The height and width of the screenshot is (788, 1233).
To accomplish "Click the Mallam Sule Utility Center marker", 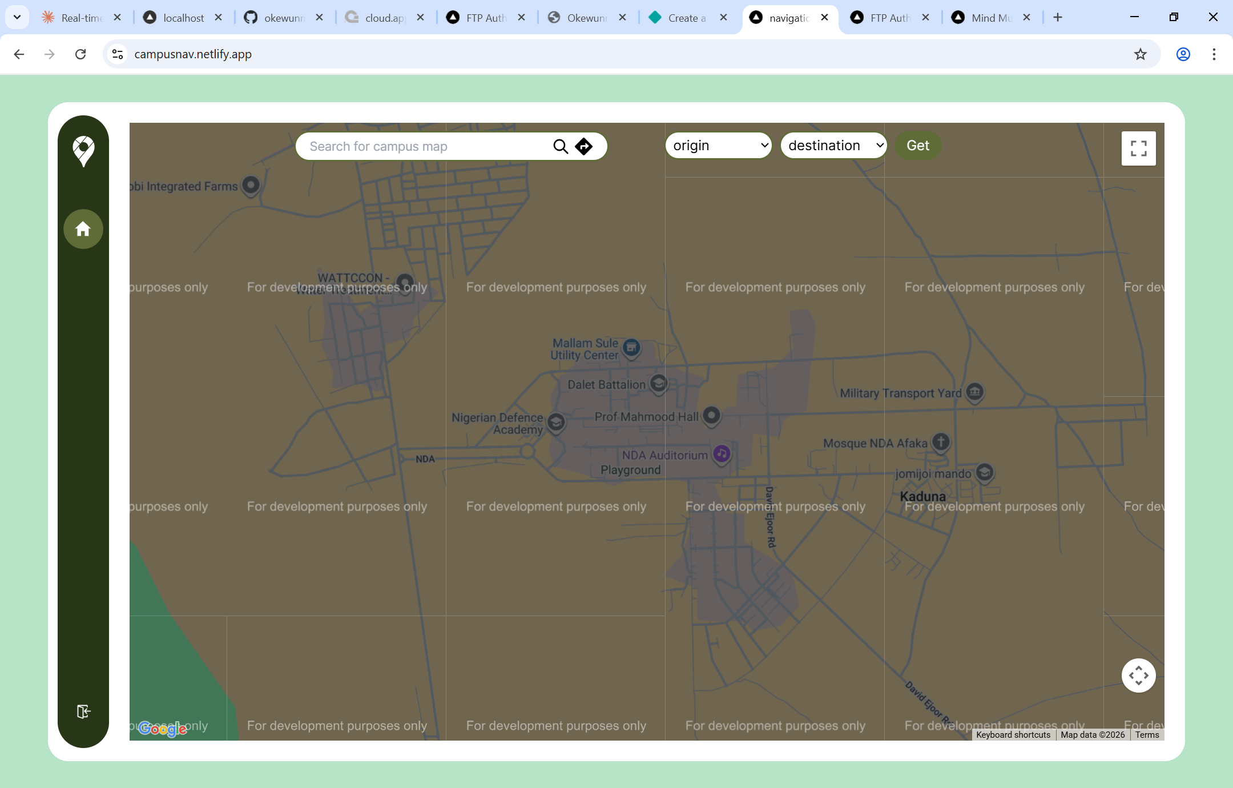I will pos(631,348).
